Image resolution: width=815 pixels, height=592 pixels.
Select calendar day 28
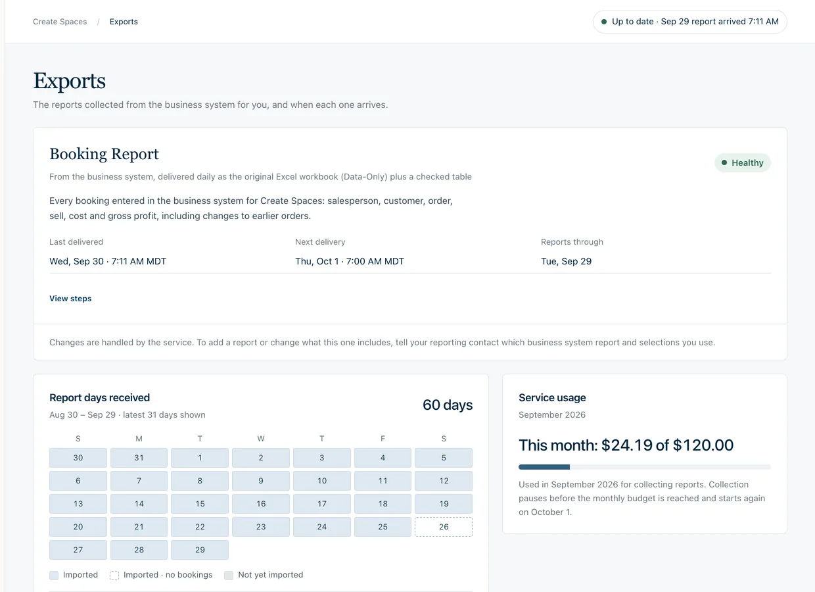(139, 550)
